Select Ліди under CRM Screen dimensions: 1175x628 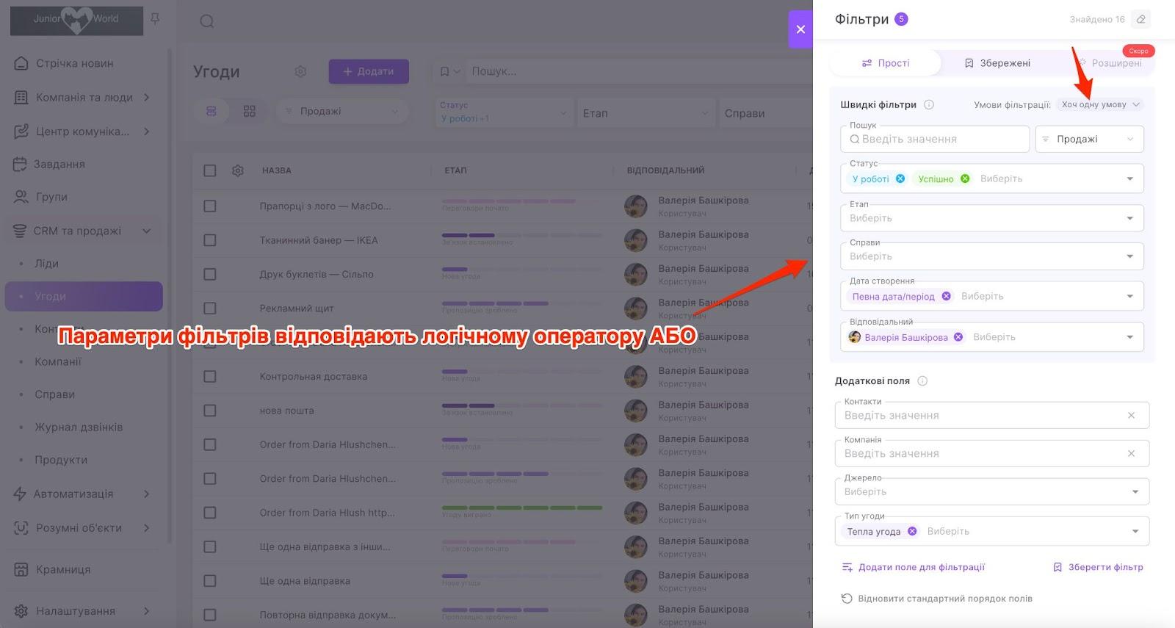(x=46, y=263)
